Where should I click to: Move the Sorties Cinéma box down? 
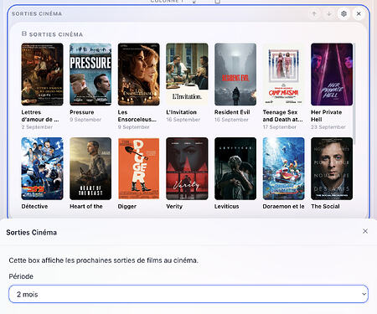[x=329, y=13]
